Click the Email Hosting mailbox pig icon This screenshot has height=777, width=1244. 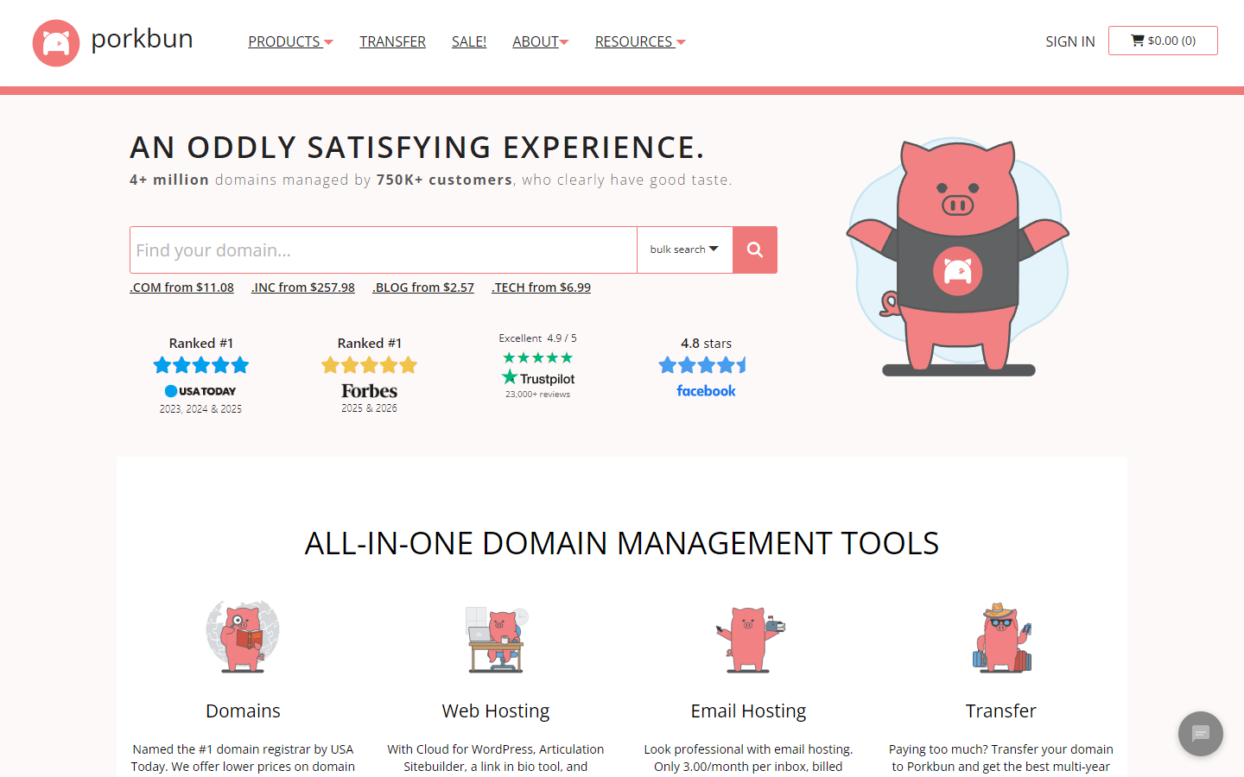[x=749, y=640]
